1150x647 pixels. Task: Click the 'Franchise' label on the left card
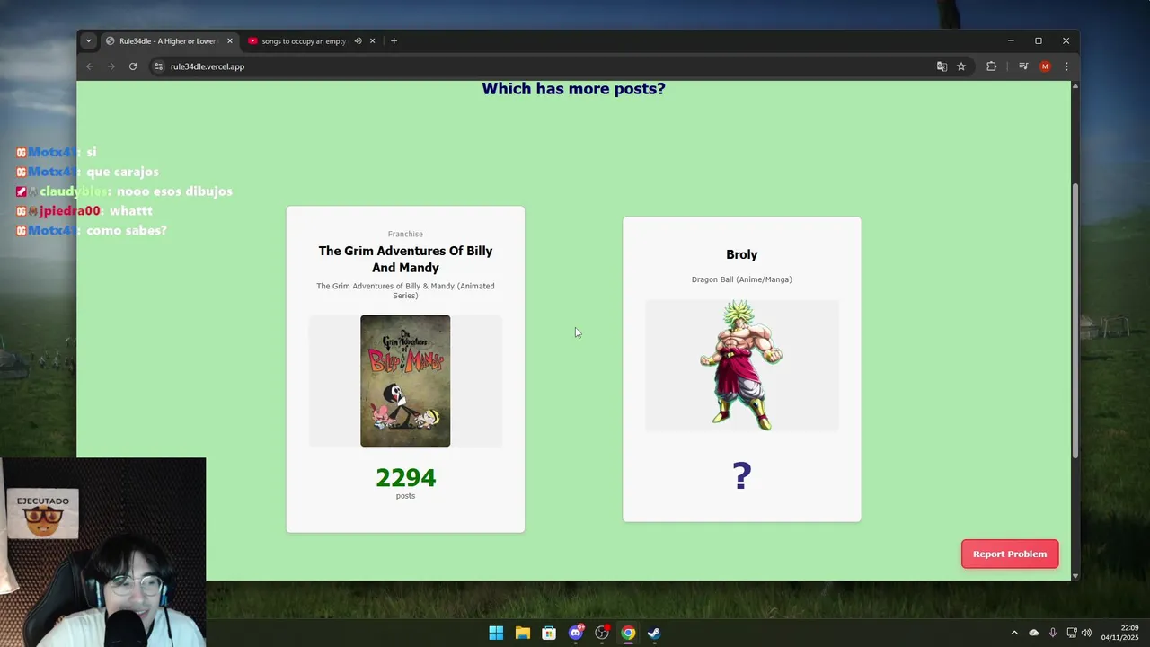coord(405,234)
